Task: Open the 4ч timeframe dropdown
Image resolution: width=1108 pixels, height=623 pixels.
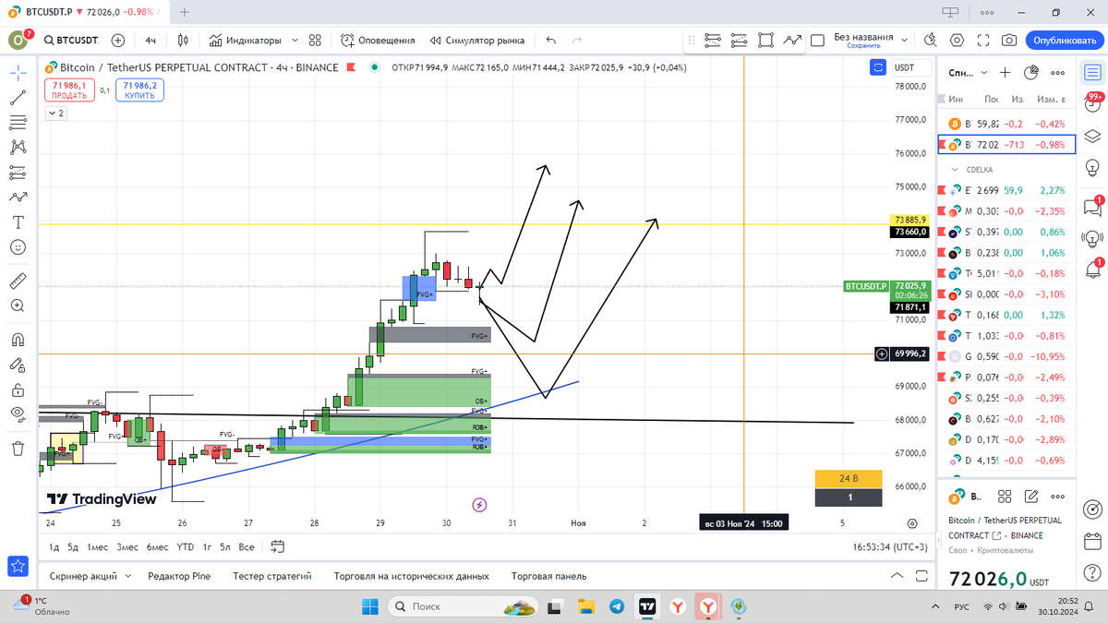Action: click(151, 41)
